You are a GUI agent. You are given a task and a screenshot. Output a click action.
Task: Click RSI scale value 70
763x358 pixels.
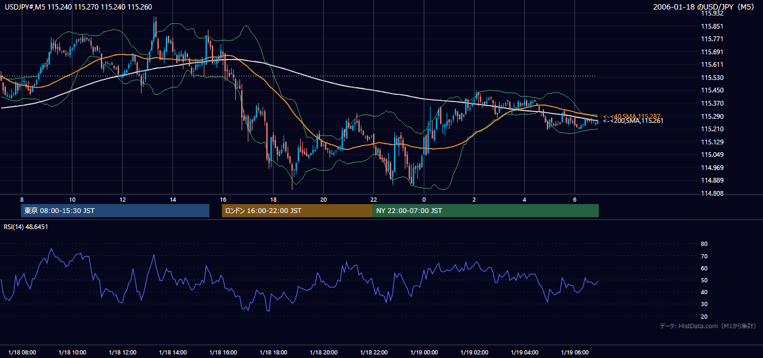click(704, 256)
